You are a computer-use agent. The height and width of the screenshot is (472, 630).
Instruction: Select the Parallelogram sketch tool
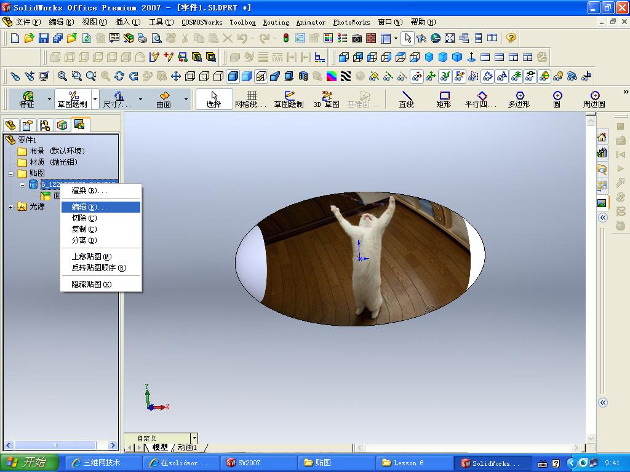pos(481,99)
